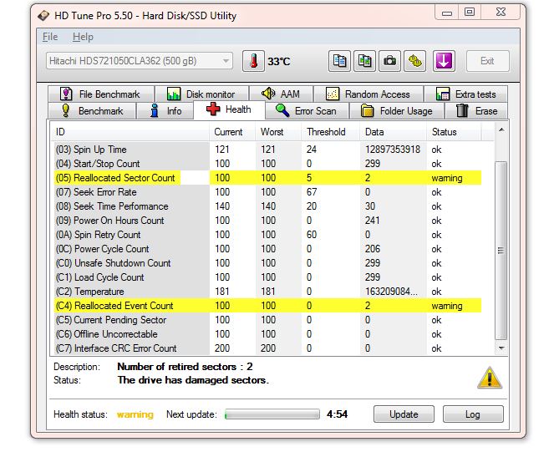Click the thermometer temperature icon
554x457 pixels.
[253, 61]
